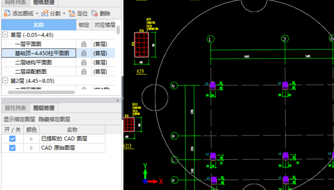This screenshot has height=190, width=334.
Task: Click 显示指定图层 button
Action: click(x=19, y=119)
